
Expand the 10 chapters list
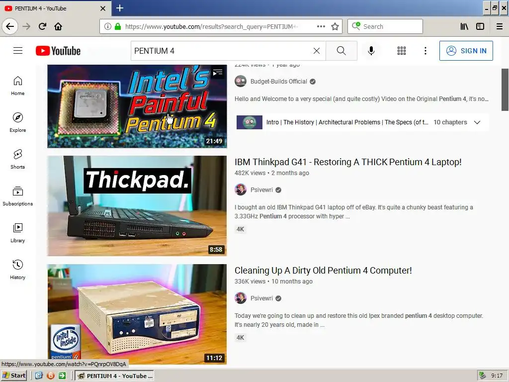(x=477, y=122)
